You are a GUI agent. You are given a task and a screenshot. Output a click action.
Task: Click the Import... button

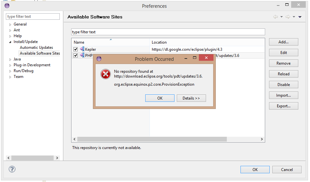click(283, 95)
